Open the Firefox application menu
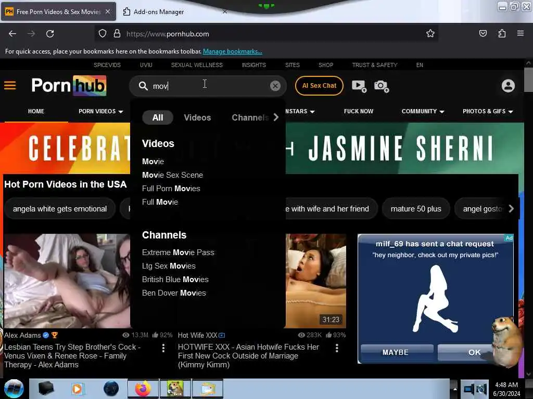This screenshot has width=533, height=399. point(521,33)
